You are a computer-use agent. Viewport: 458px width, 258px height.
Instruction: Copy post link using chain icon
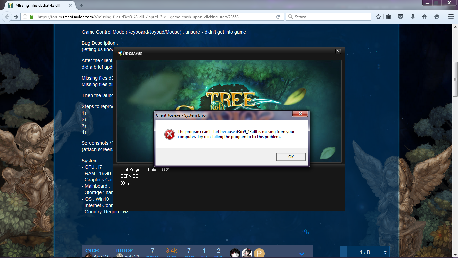coord(306,232)
